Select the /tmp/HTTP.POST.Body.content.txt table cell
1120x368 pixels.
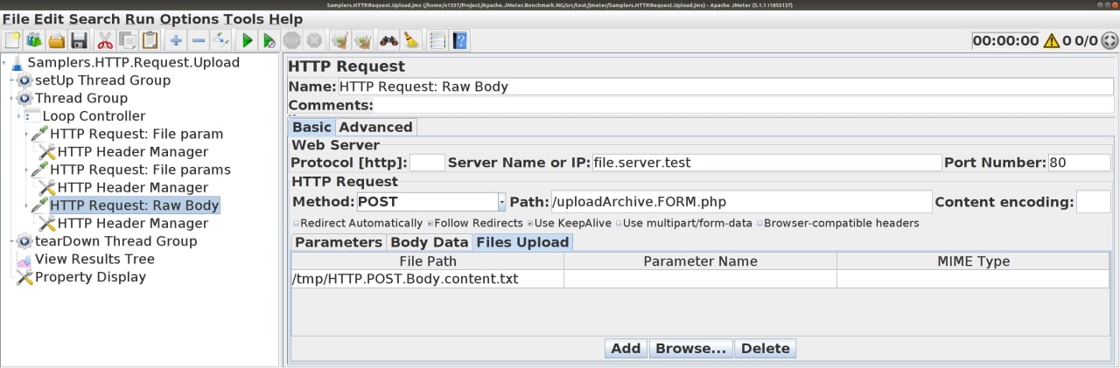427,279
